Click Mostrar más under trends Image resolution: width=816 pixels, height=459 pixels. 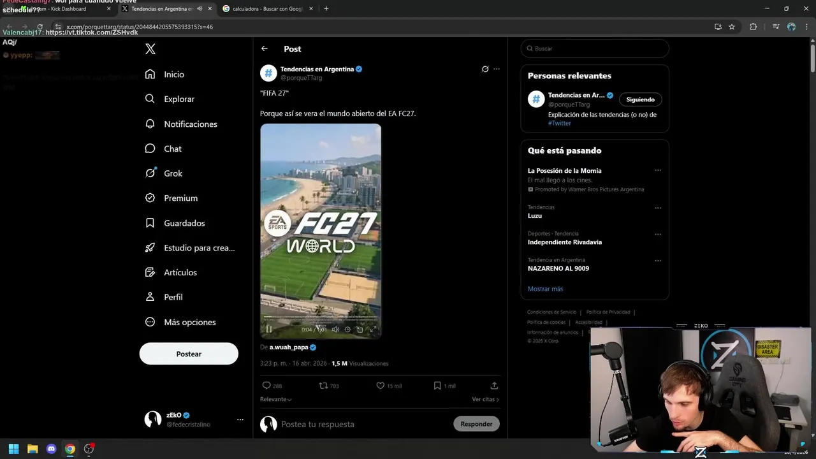click(545, 289)
